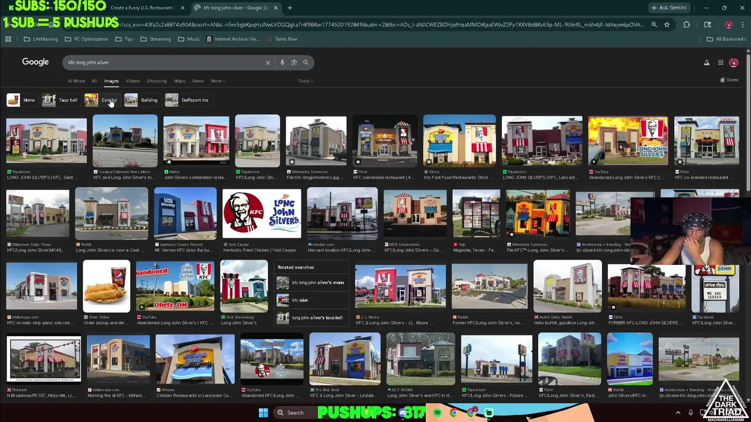This screenshot has width=751, height=422.
Task: Click caption 'Kentucky Fried Chicken | Visit Casper'
Action: [x=259, y=250]
